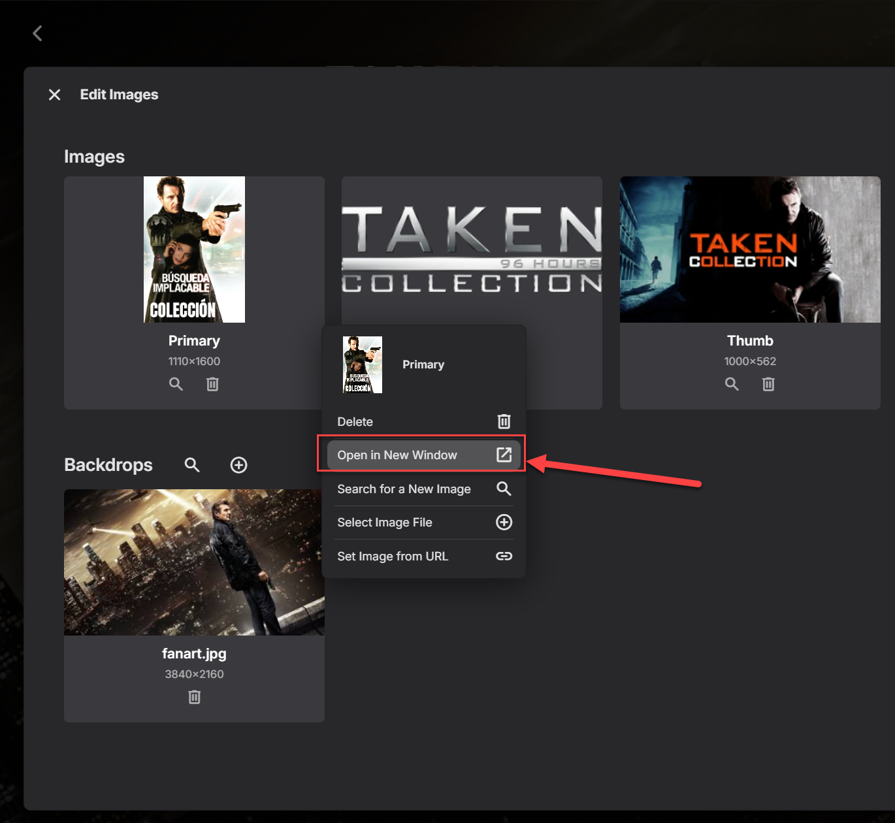Click the small poster in the context menu header

(x=363, y=364)
